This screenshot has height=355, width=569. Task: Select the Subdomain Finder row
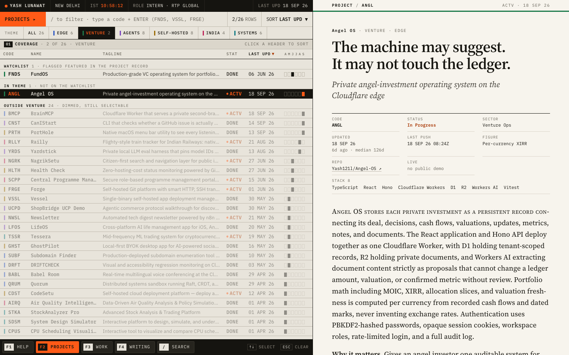coord(156,256)
